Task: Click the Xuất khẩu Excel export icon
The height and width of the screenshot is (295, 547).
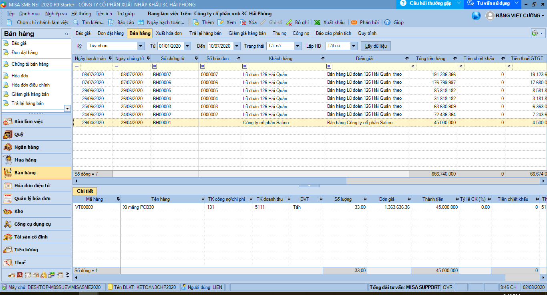Action: (317, 22)
